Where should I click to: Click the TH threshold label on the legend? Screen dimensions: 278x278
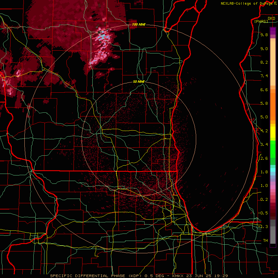click(x=265, y=240)
